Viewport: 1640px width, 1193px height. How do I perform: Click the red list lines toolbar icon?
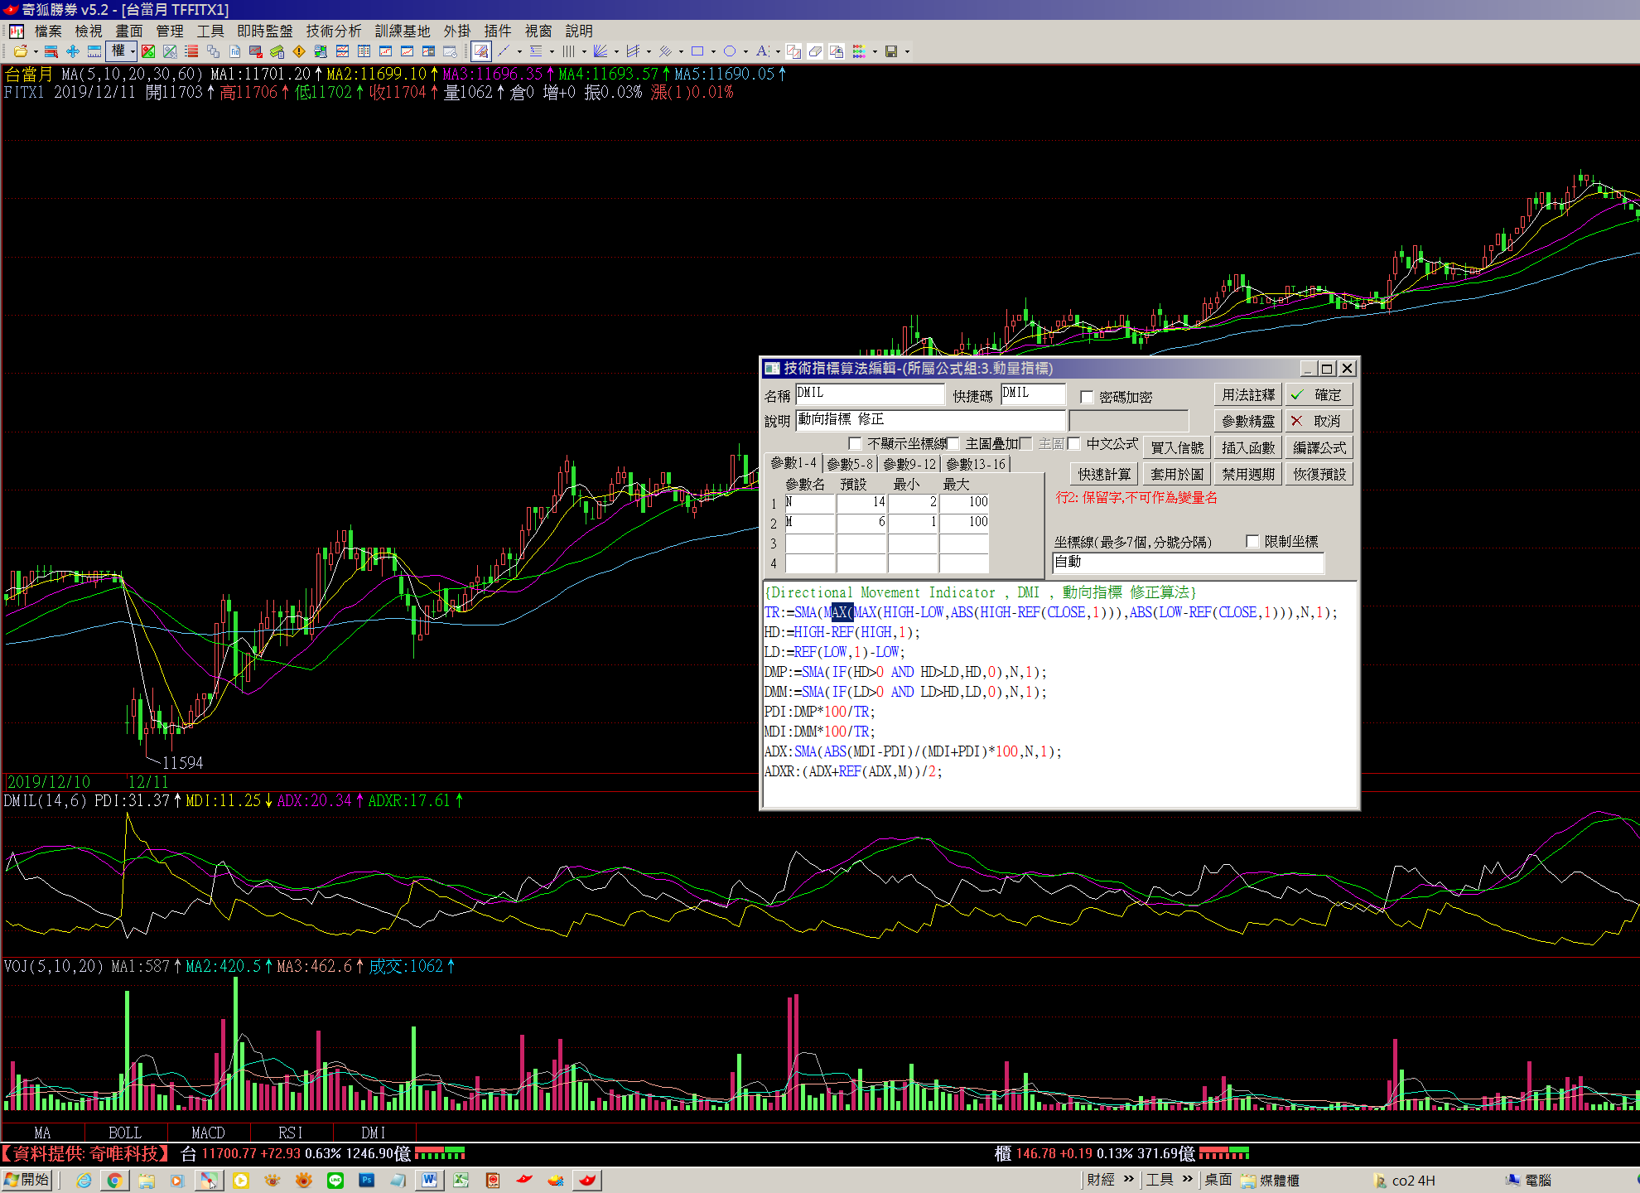pyautogui.click(x=191, y=51)
